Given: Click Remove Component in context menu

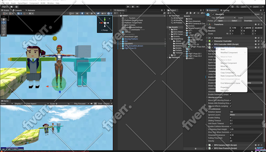Looking at the screenshot, I should pos(228,63).
